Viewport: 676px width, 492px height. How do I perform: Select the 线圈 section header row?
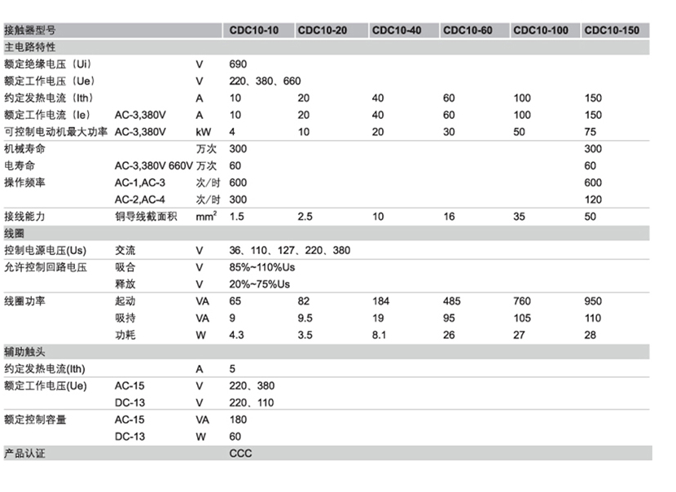(16, 233)
